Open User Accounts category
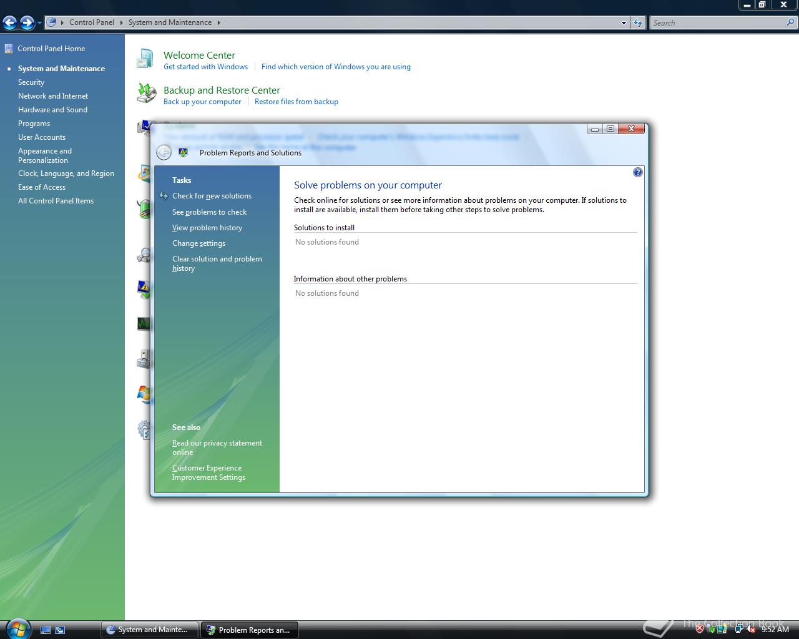The image size is (799, 639). coord(42,137)
